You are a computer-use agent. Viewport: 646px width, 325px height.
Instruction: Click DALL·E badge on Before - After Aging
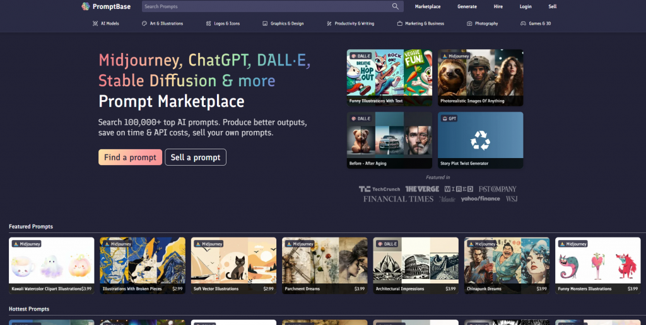[361, 118]
